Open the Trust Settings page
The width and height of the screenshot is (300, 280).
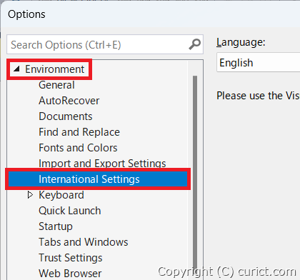click(71, 258)
